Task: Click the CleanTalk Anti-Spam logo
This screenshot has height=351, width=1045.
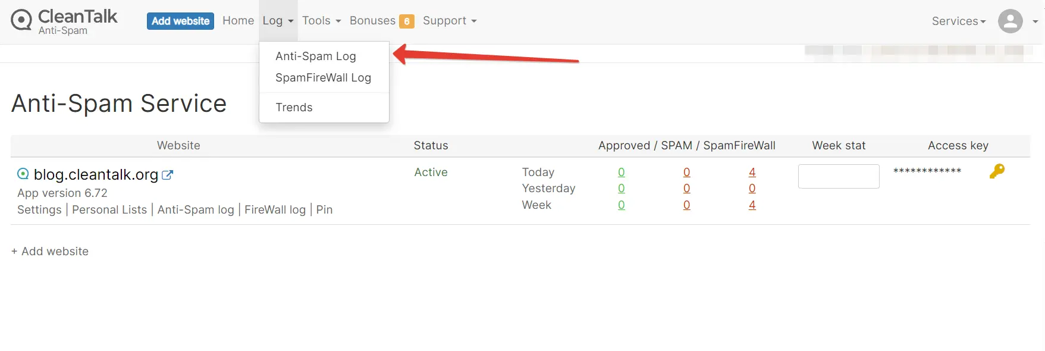Action: 62,21
